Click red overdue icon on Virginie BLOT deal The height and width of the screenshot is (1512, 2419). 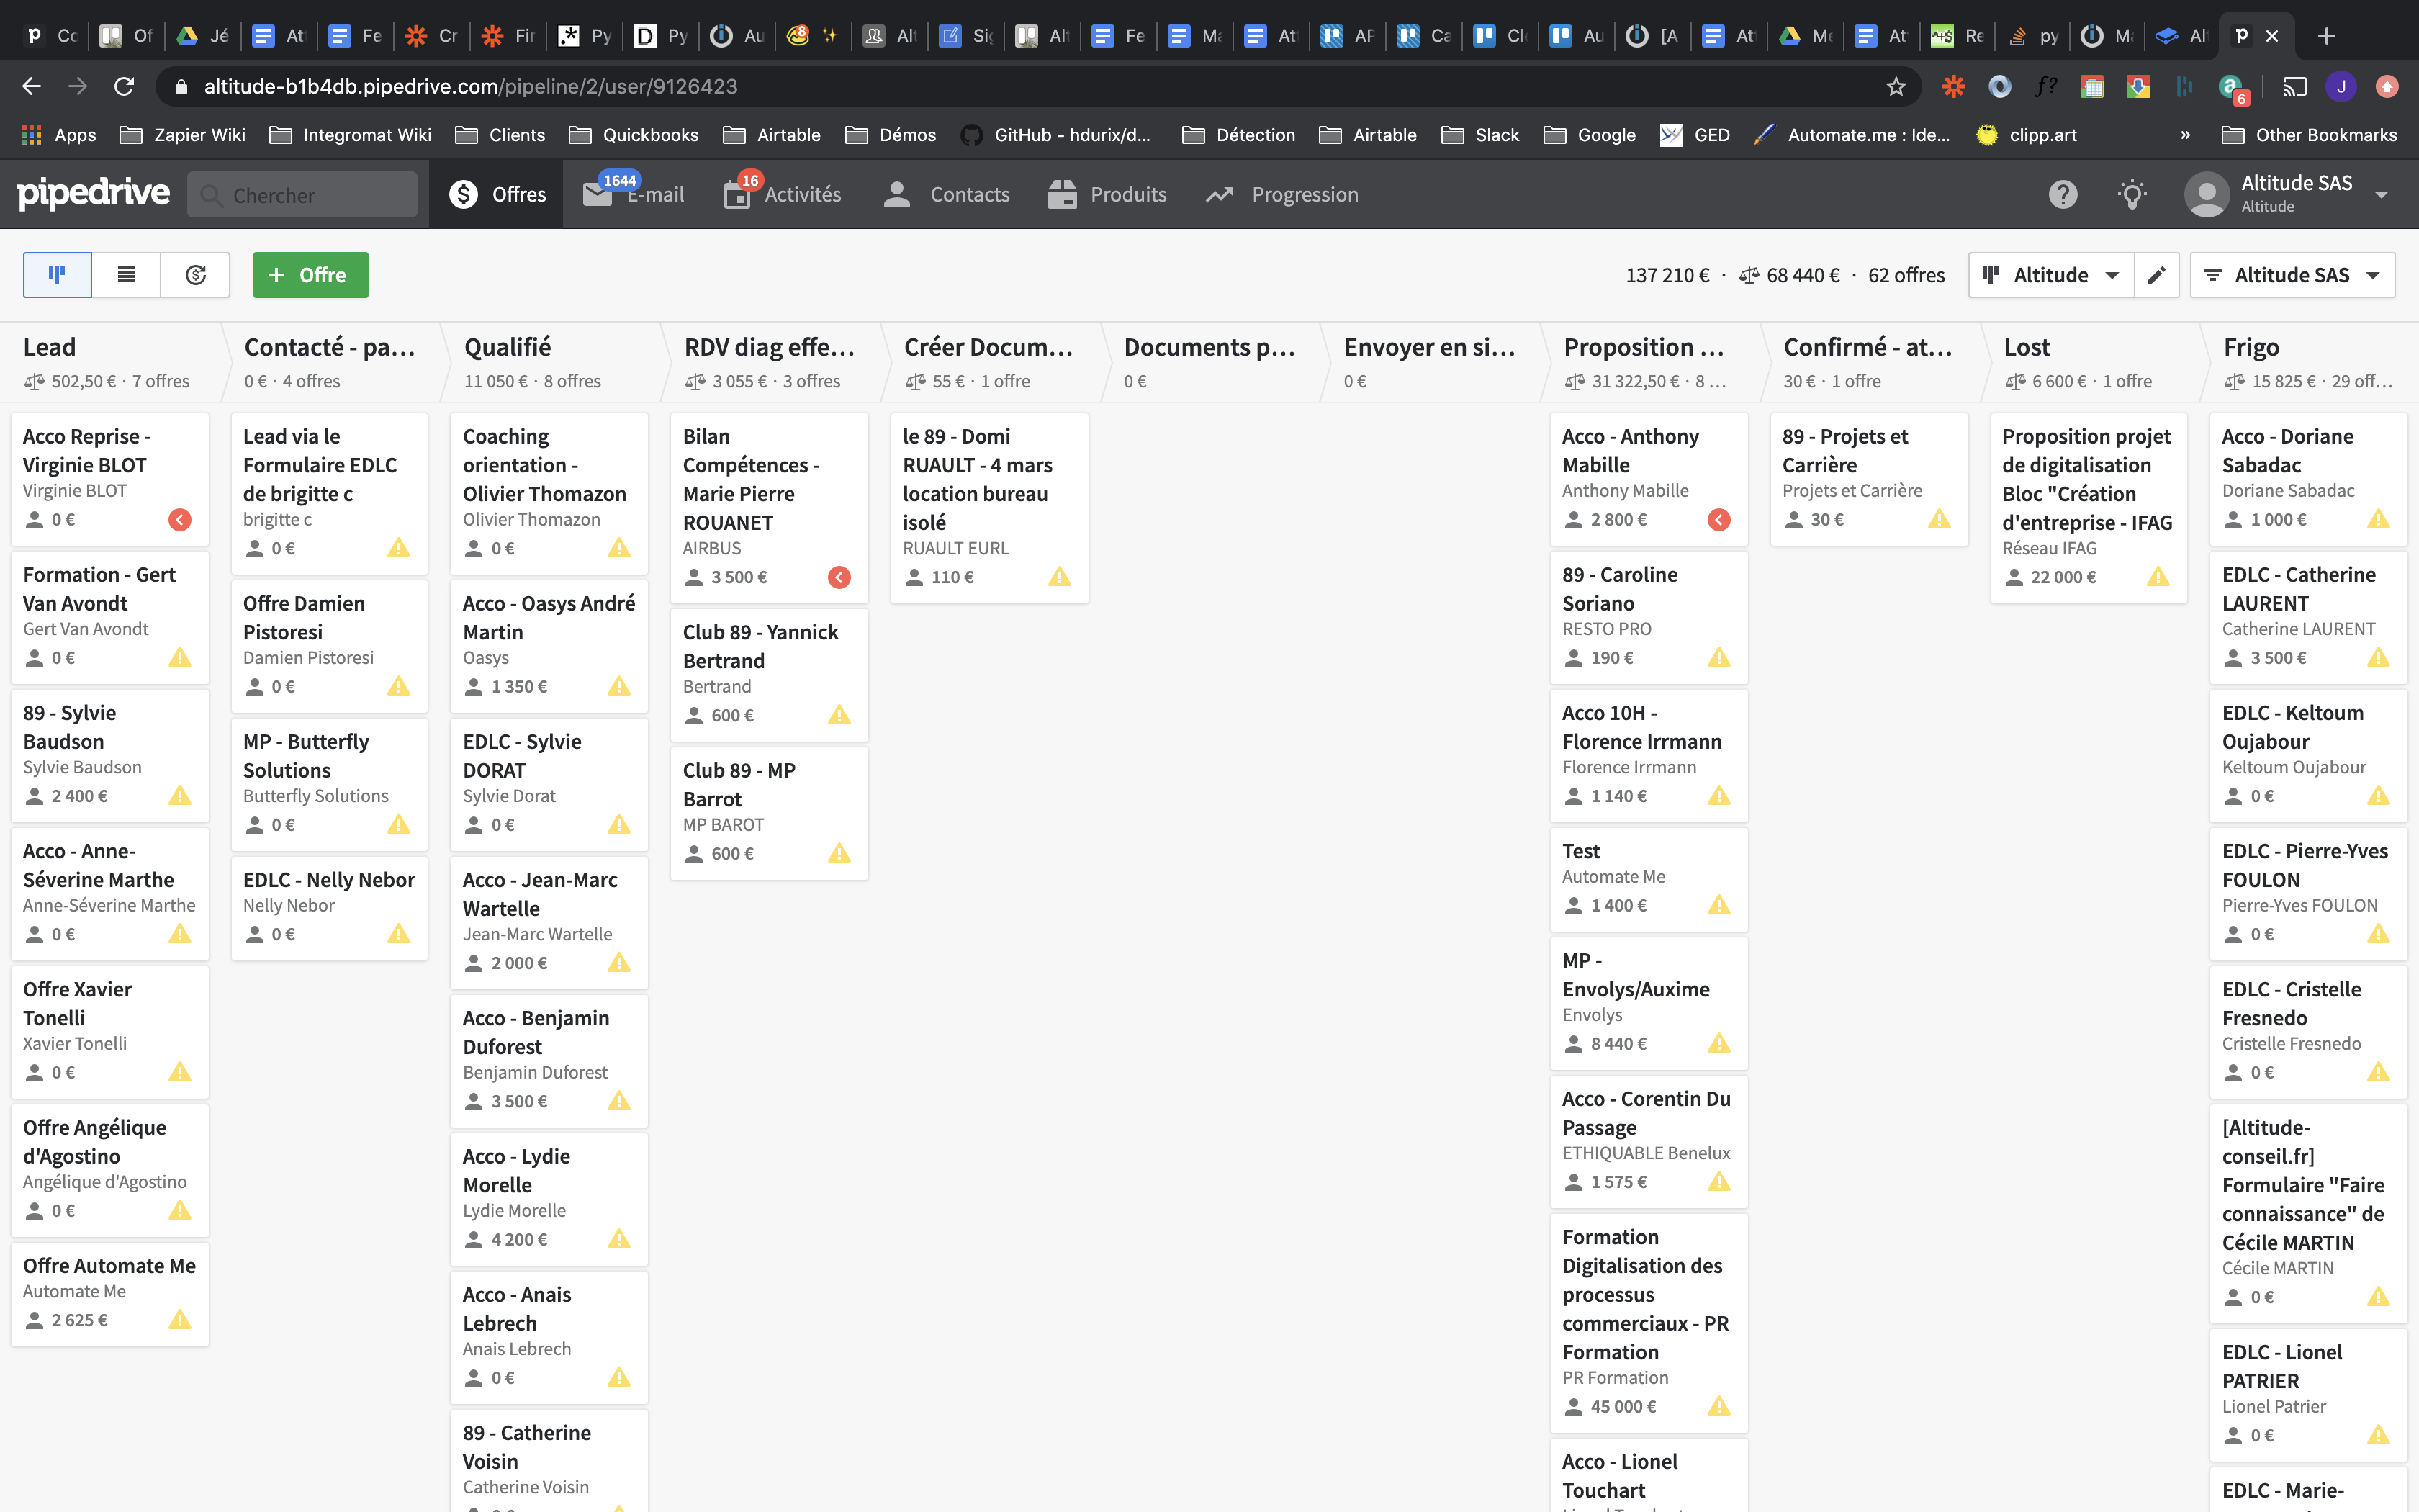point(180,520)
